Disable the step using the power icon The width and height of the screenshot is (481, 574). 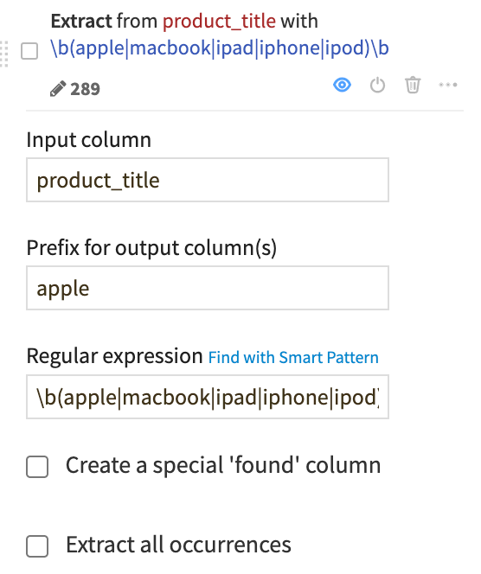(x=377, y=86)
